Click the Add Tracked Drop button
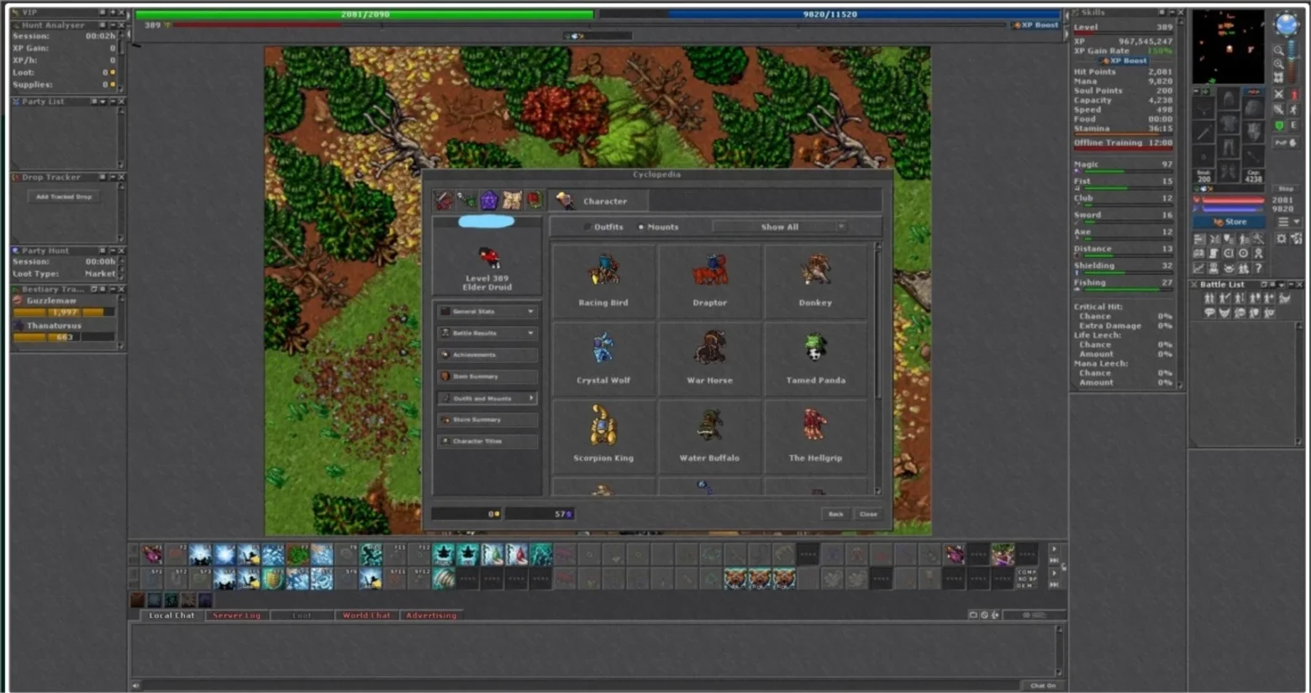Screen dimensions: 1311x693 click(x=64, y=197)
